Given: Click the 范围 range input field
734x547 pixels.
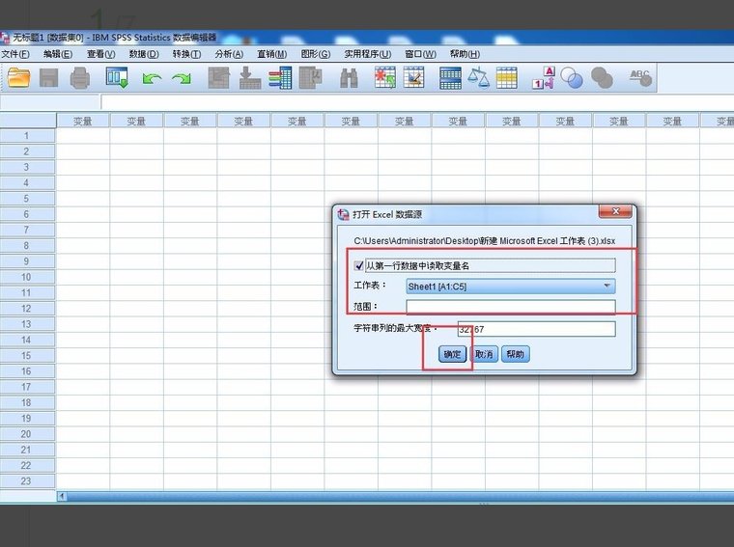Looking at the screenshot, I should point(511,307).
